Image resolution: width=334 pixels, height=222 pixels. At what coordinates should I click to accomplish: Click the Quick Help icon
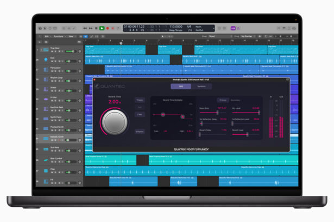click(x=50, y=28)
